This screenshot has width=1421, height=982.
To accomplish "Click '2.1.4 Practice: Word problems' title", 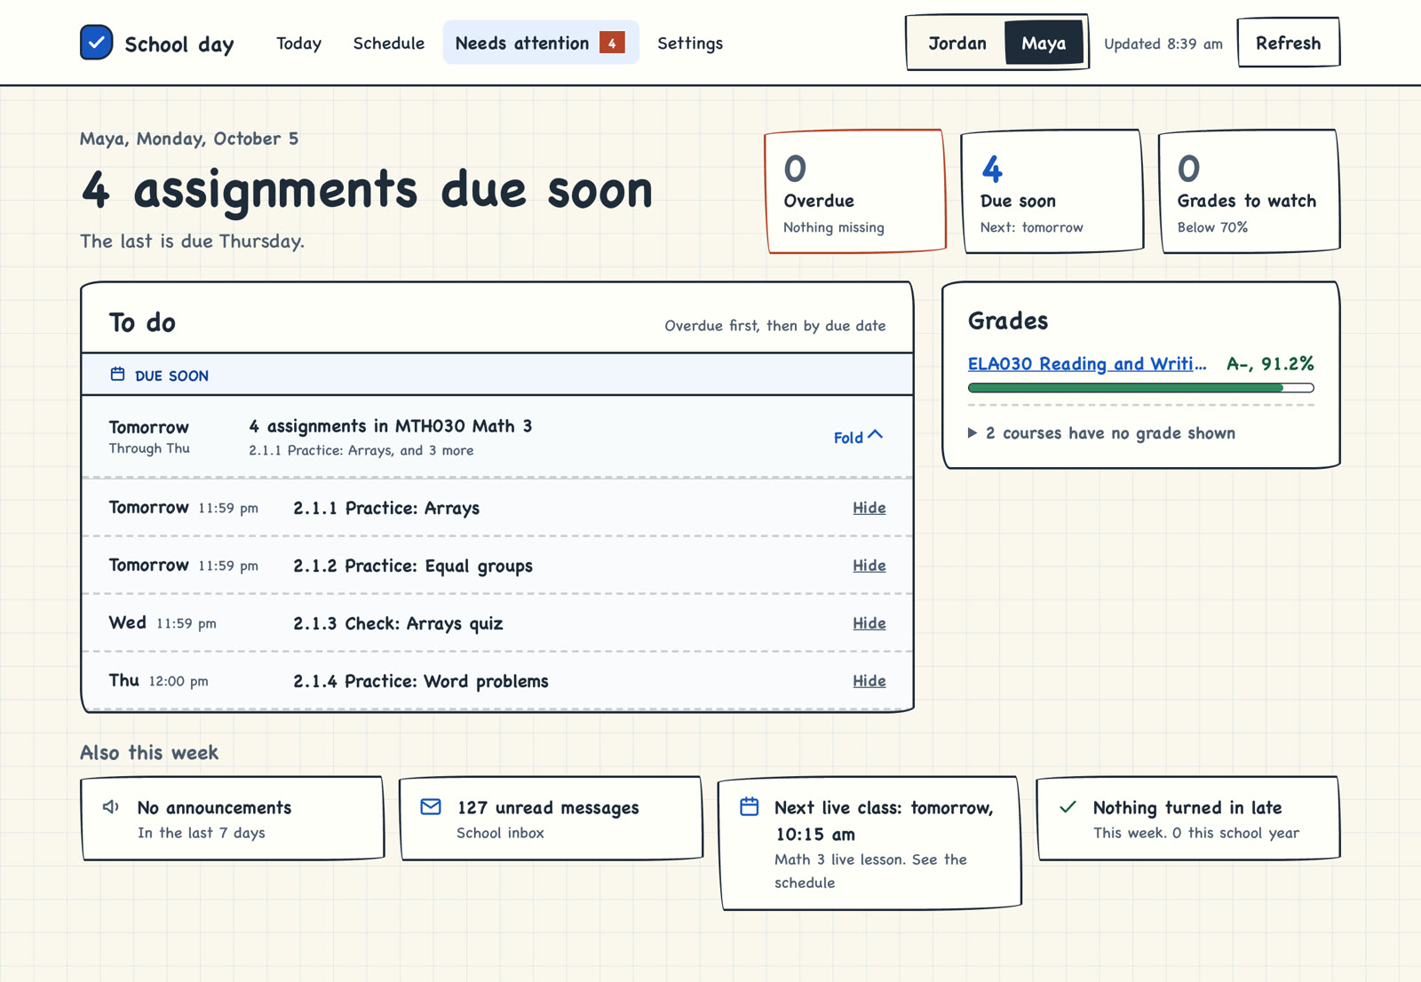I will click(x=421, y=681).
